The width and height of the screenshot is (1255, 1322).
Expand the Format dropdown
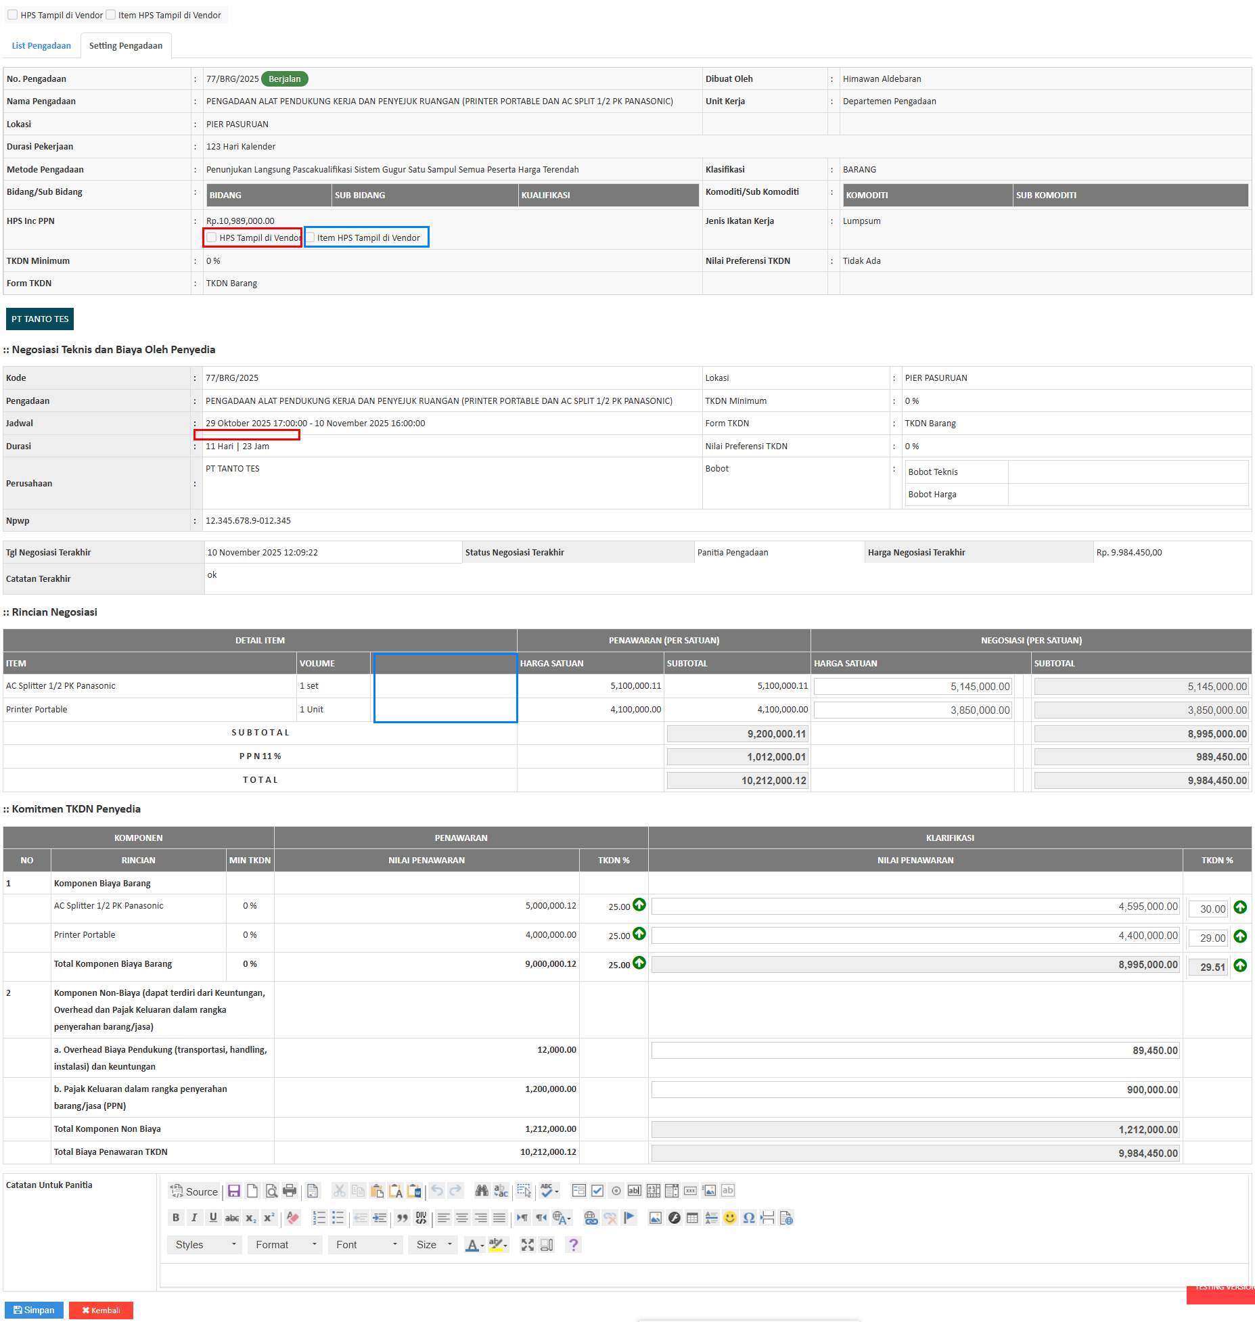286,1245
